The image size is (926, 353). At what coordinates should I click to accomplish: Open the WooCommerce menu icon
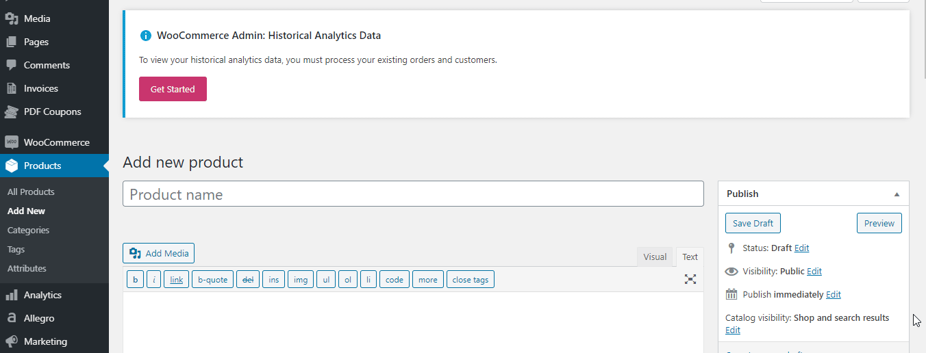pos(11,142)
